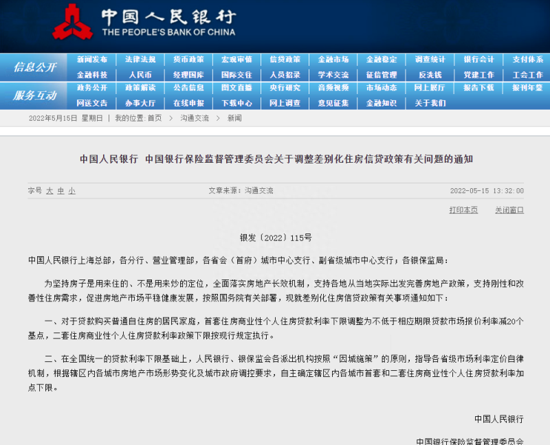Click document number 银发〔2022〕115号
550x445 pixels.
point(276,238)
